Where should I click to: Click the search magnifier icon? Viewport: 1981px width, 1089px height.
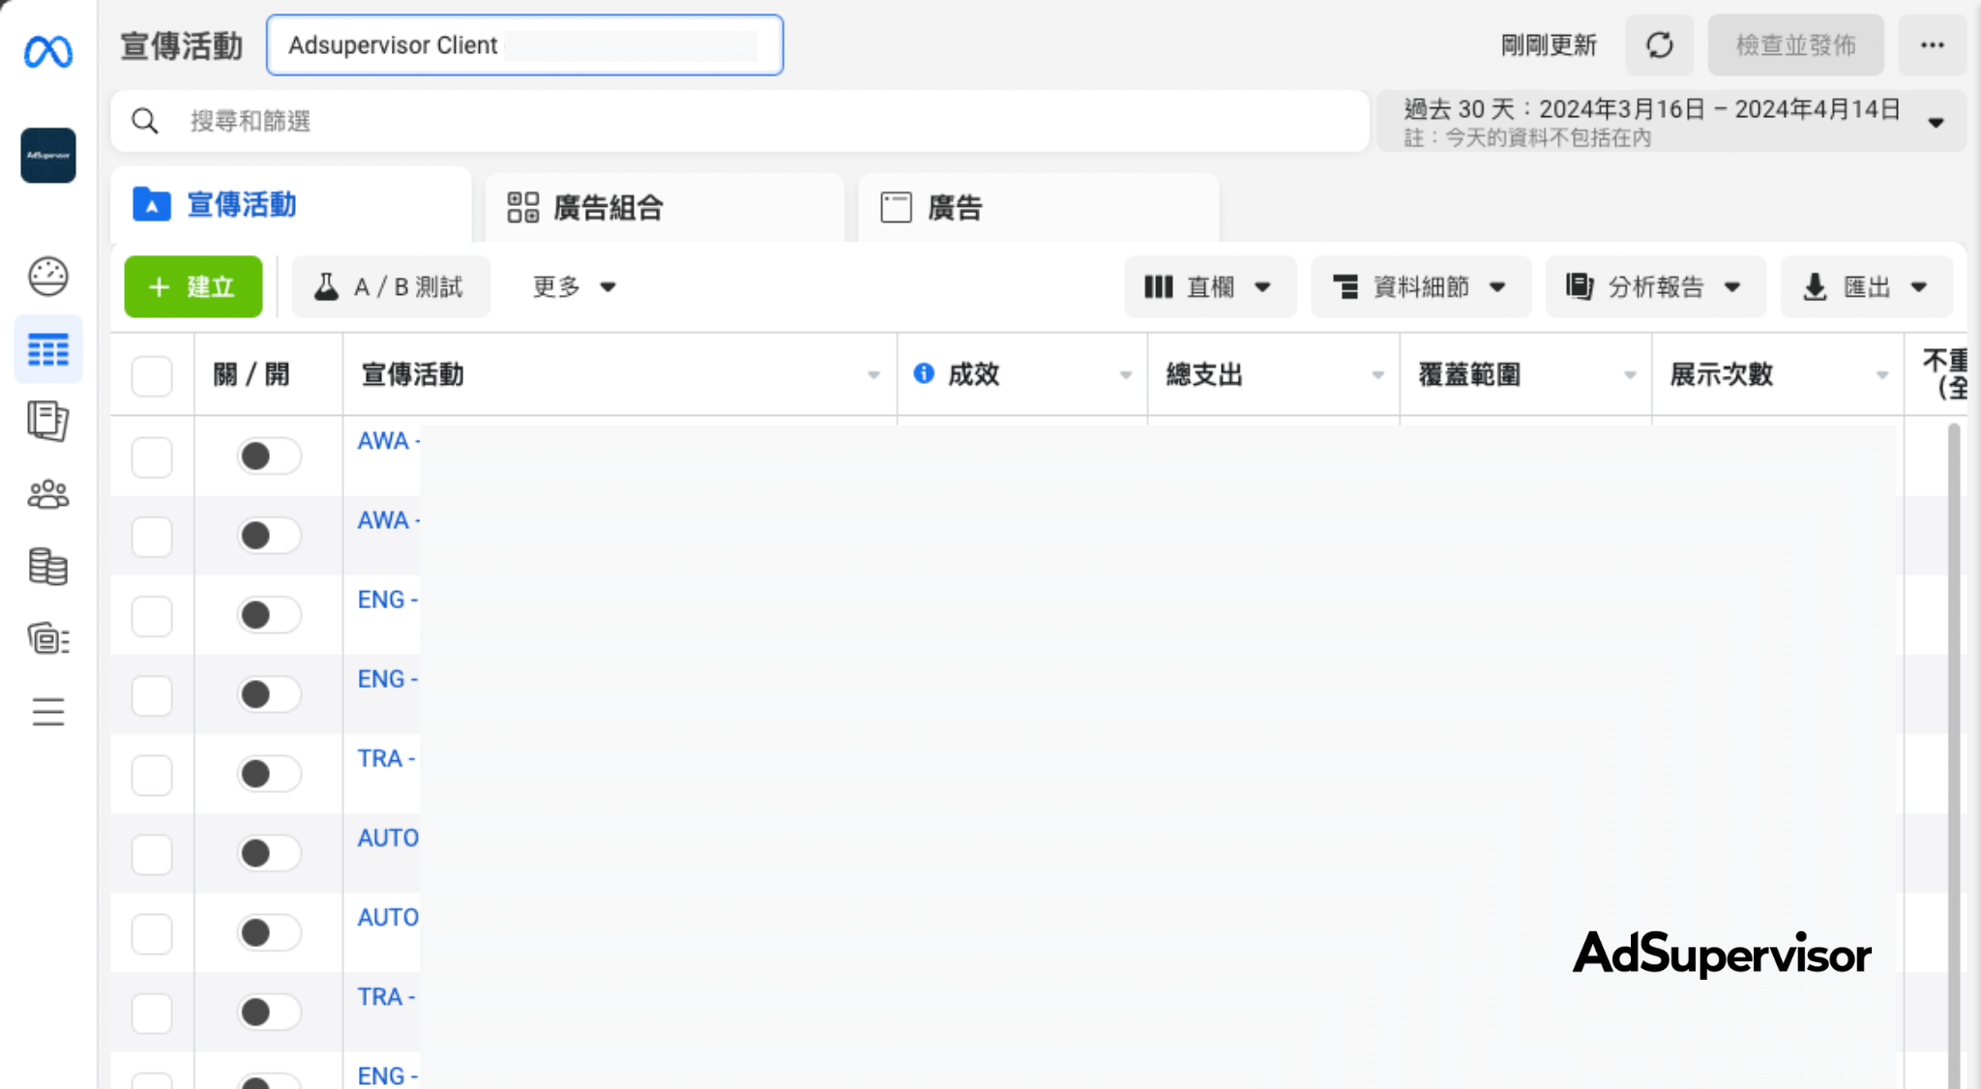tap(145, 121)
